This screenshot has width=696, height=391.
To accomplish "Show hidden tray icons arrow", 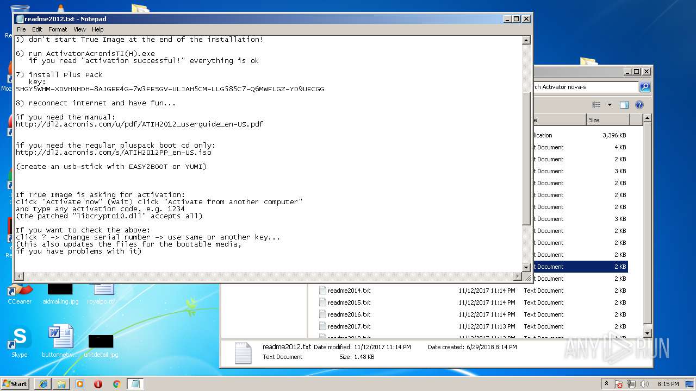I will coord(607,383).
